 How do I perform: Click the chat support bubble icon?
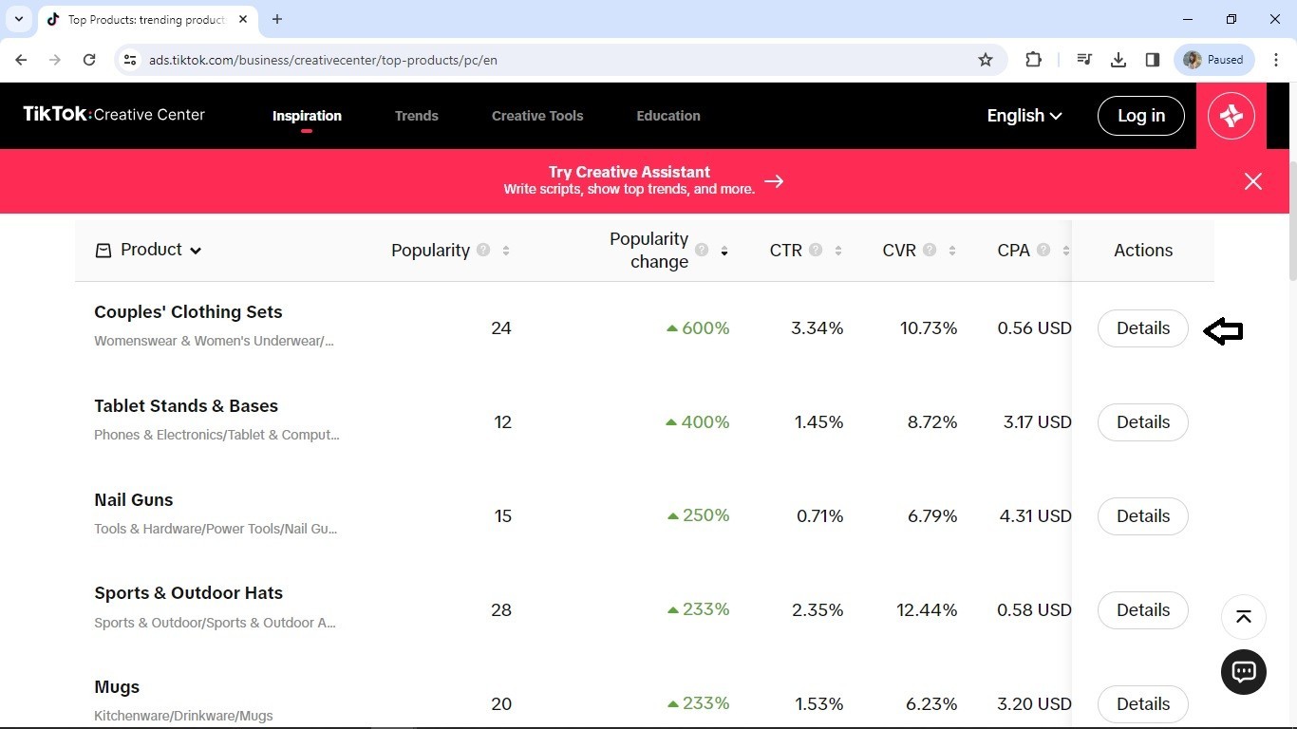(x=1243, y=672)
